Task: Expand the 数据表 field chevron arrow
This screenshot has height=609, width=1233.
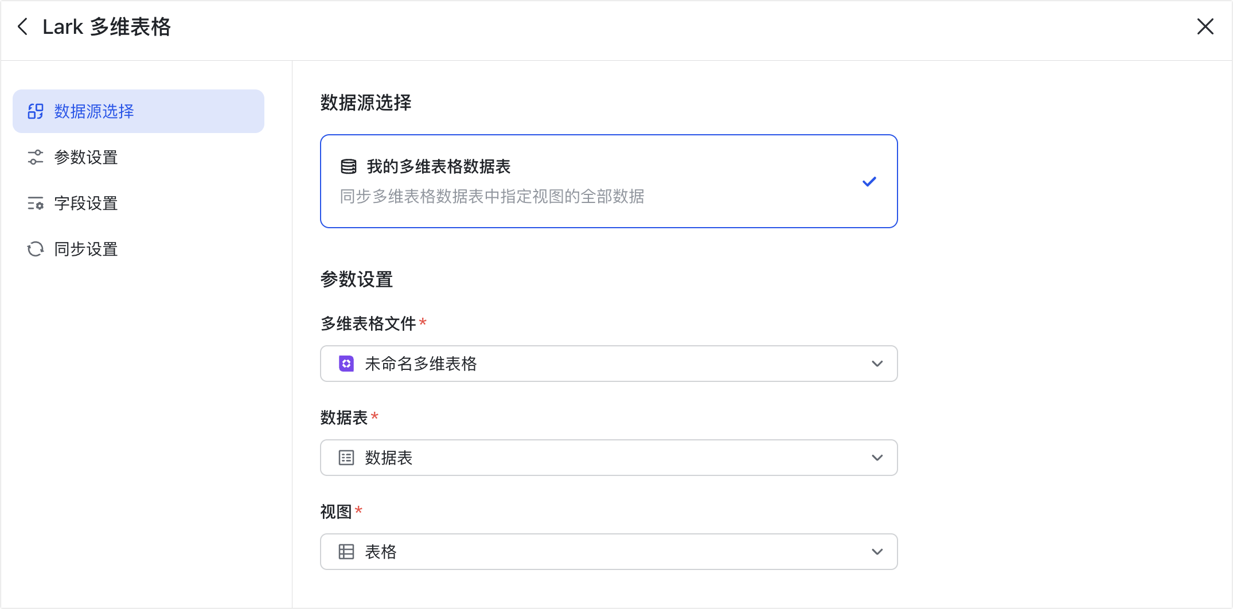Action: point(877,458)
